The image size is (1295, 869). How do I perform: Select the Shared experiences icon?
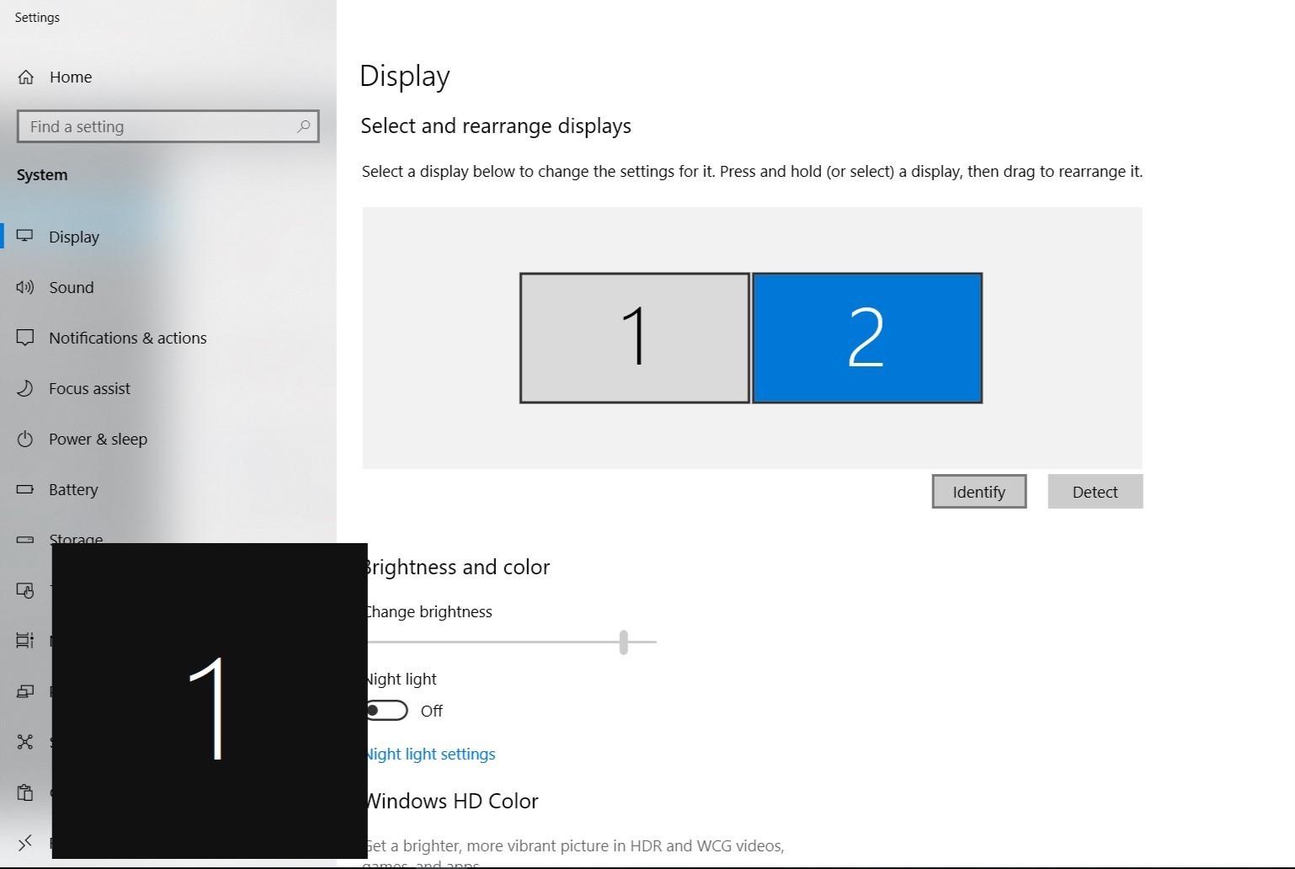coord(25,742)
